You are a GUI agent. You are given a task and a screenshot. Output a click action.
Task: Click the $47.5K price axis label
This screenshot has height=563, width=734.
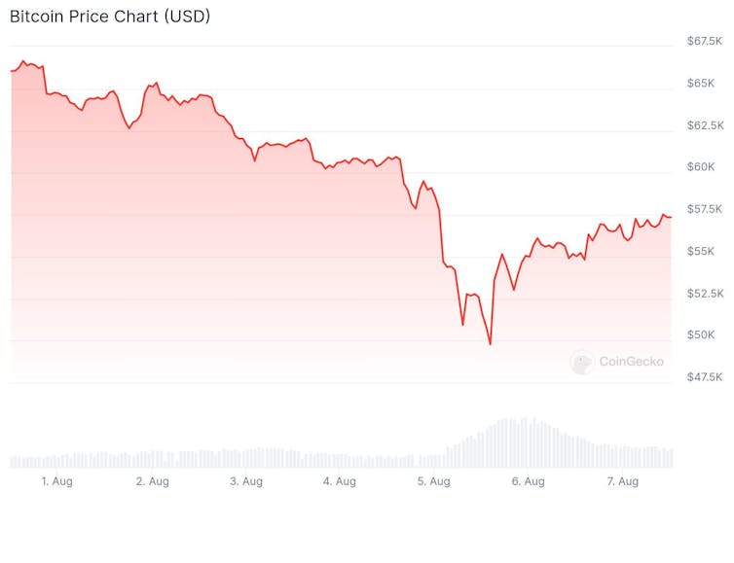[705, 376]
